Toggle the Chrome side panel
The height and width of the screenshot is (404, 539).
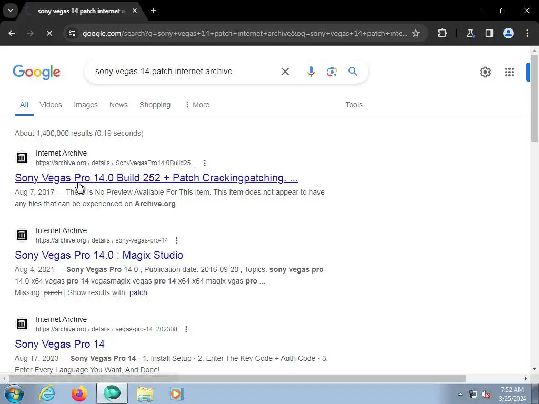tap(490, 33)
